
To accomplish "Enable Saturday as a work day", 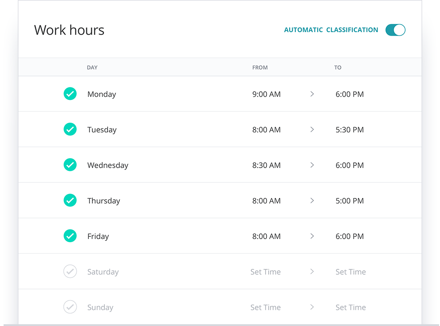I will [x=70, y=271].
